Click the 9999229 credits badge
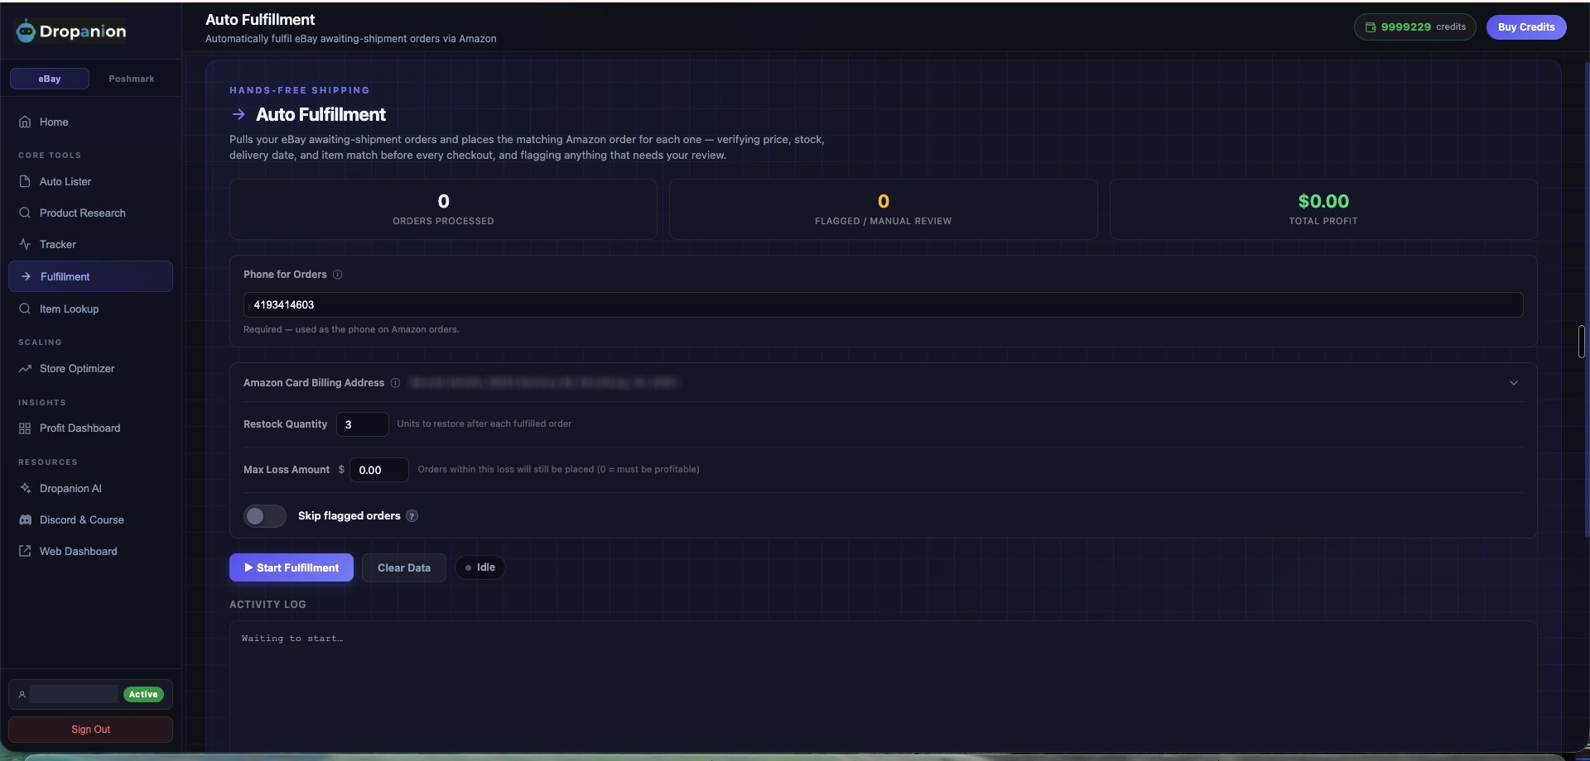 pyautogui.click(x=1415, y=27)
